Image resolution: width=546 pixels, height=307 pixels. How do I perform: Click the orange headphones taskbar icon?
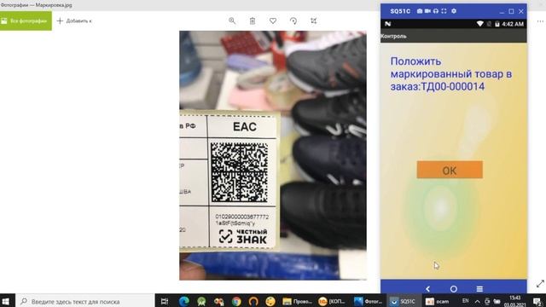[x=253, y=301]
